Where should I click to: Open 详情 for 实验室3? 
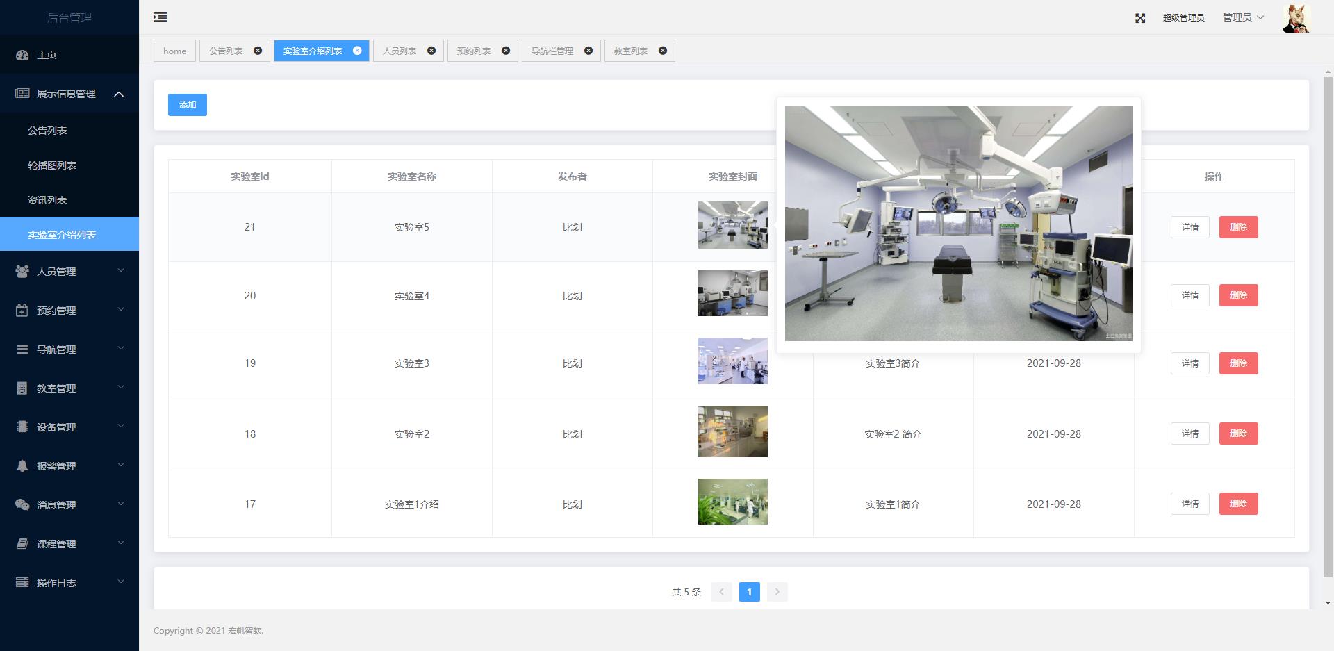coord(1190,363)
